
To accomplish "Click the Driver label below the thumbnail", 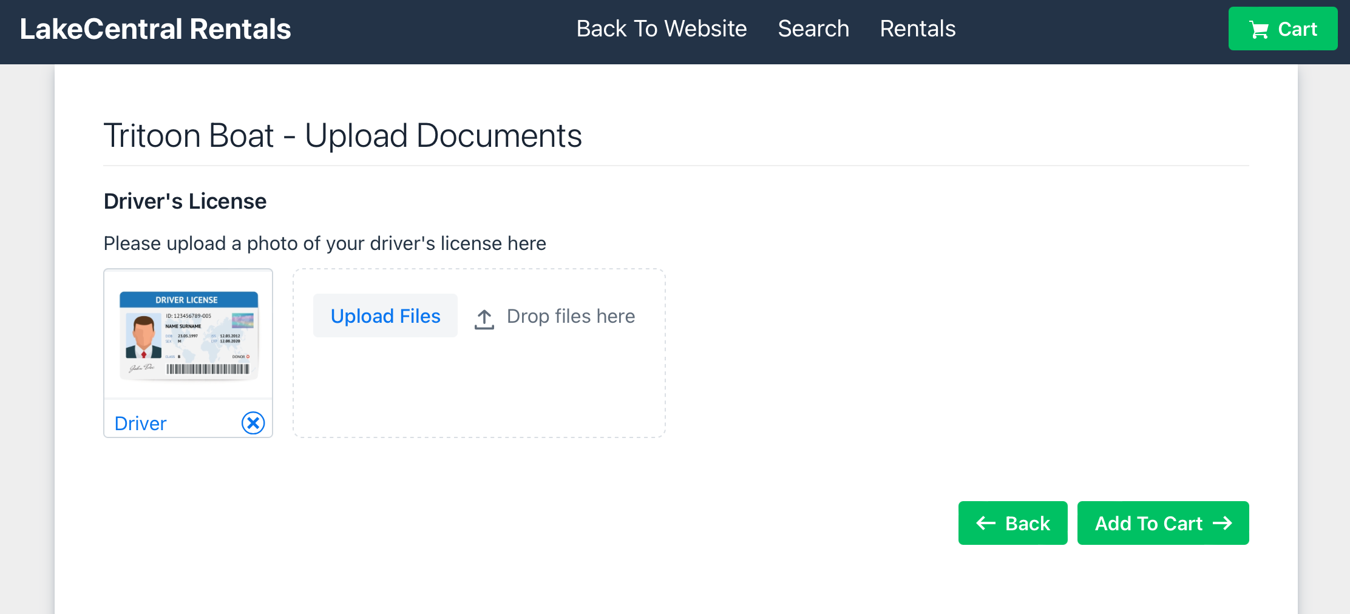I will pyautogui.click(x=140, y=423).
